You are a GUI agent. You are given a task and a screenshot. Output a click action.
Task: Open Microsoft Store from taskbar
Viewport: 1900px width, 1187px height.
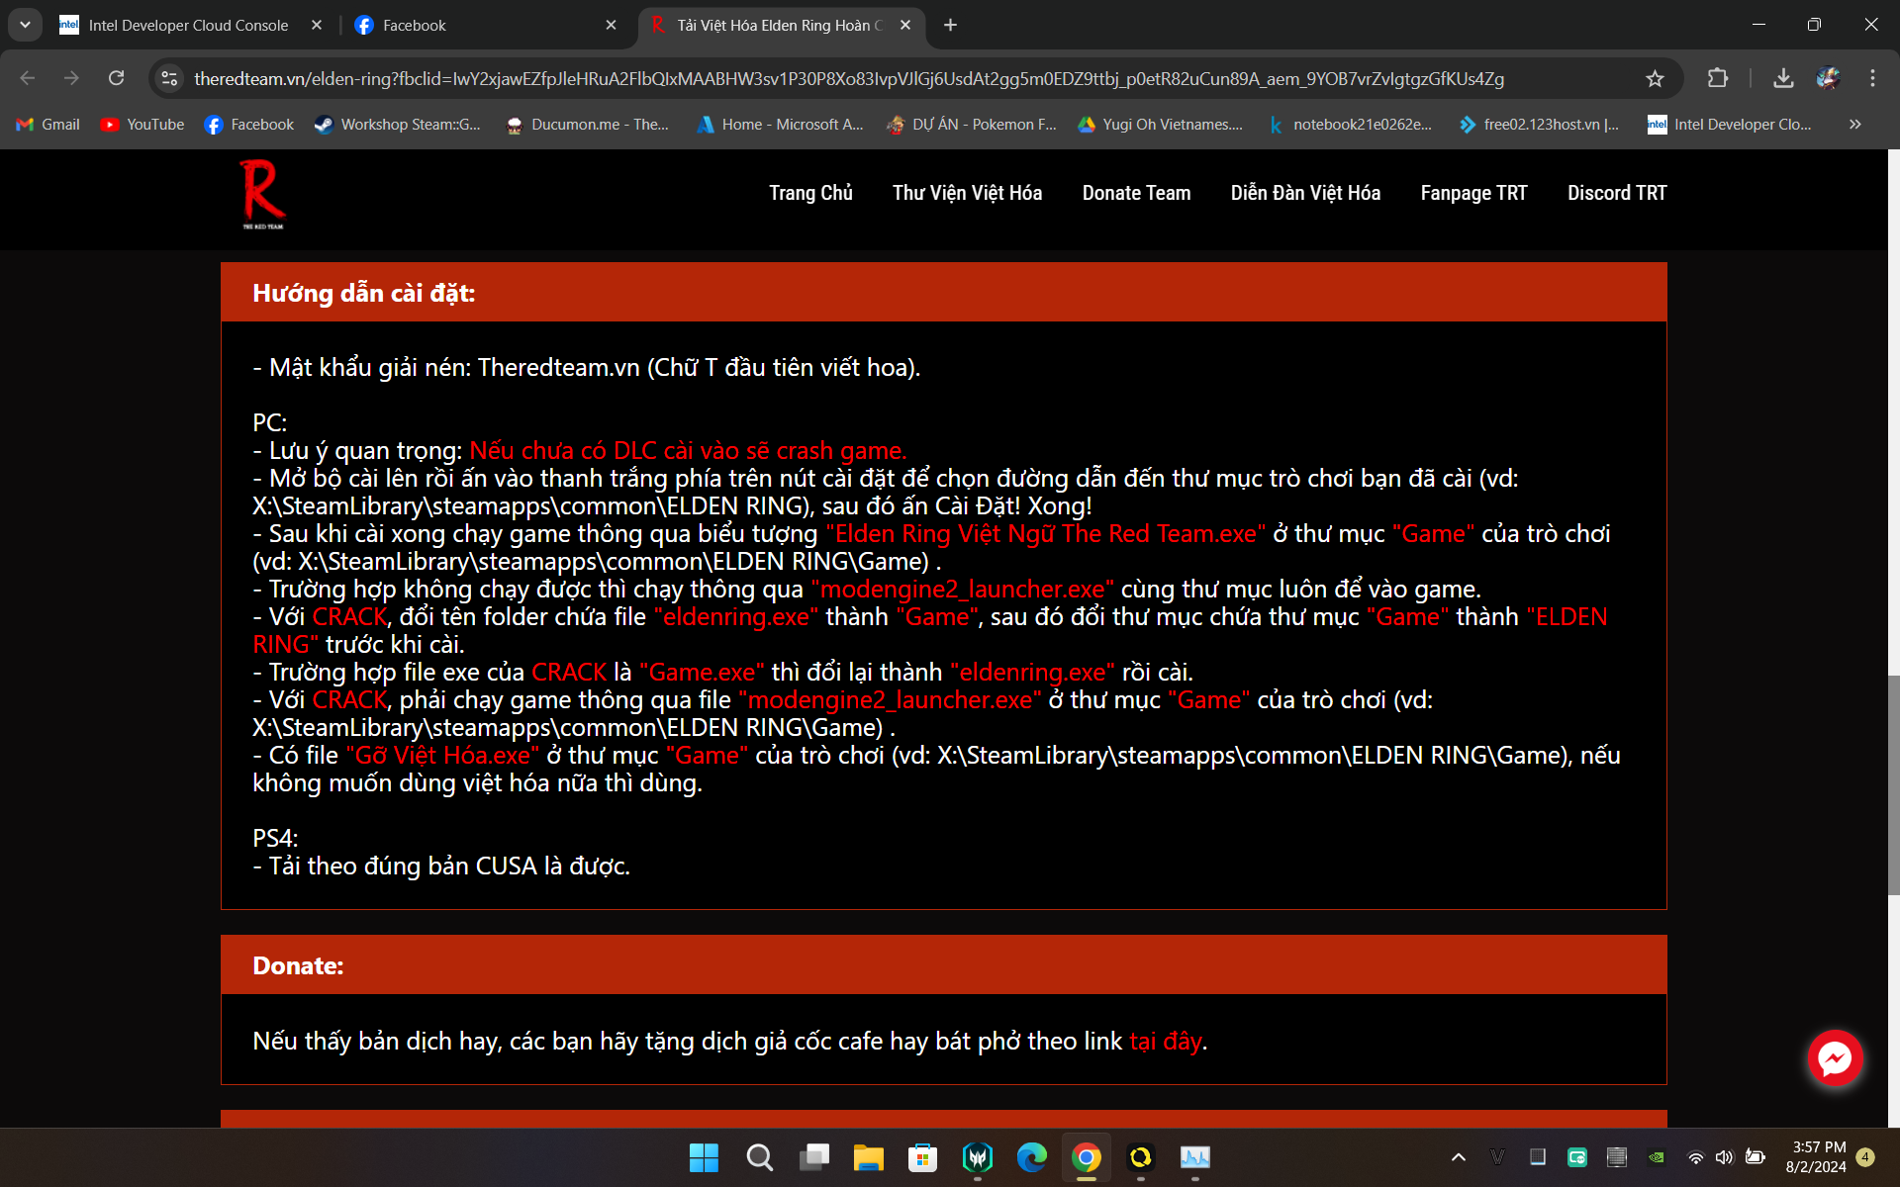(923, 1157)
